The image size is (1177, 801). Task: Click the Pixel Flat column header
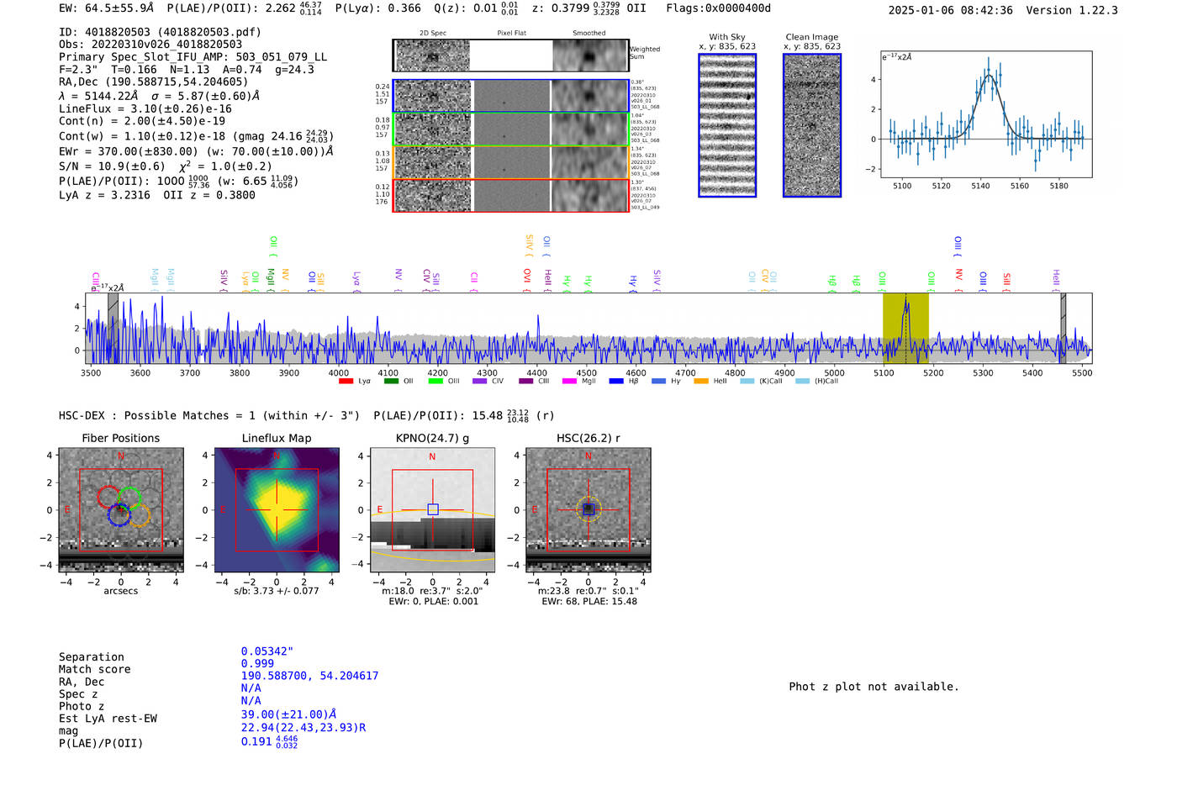coord(512,34)
